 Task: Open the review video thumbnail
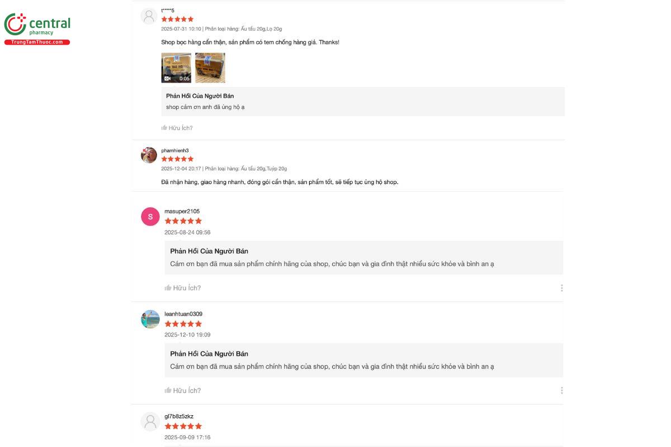point(176,68)
